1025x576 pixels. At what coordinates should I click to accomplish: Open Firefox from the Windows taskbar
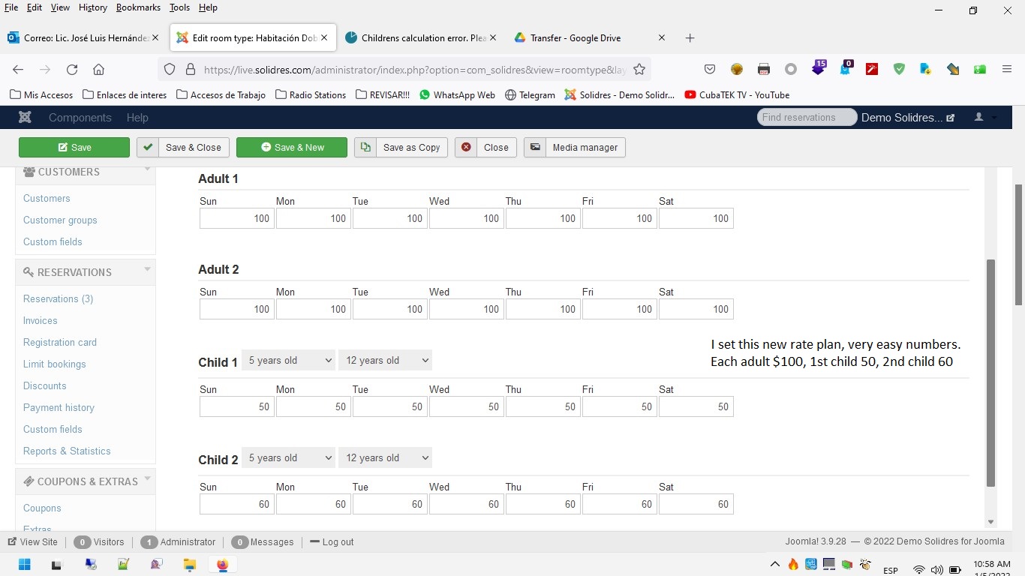click(x=222, y=565)
